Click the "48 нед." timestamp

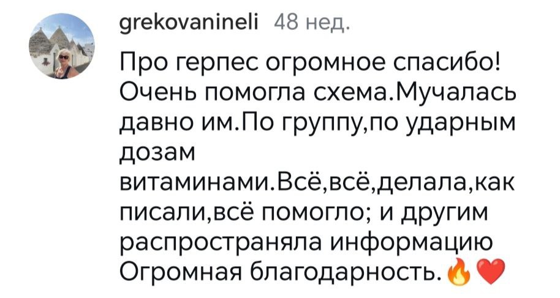(312, 24)
